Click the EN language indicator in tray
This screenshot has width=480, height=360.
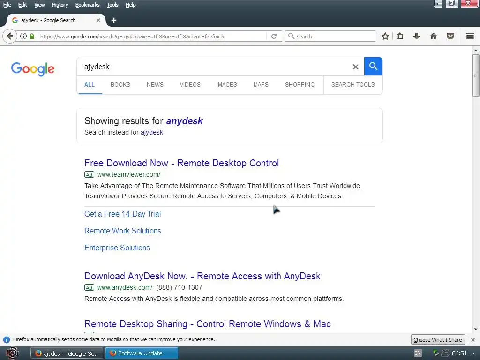coord(418,353)
